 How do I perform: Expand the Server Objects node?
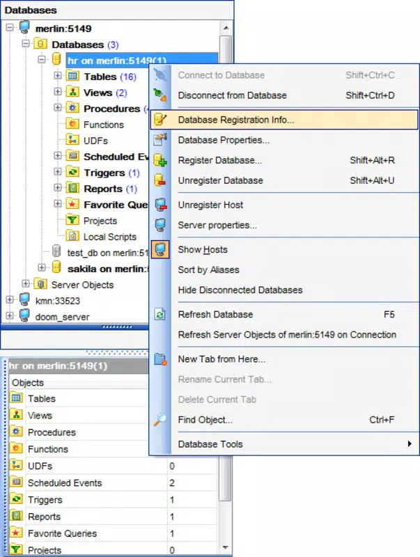coord(26,283)
